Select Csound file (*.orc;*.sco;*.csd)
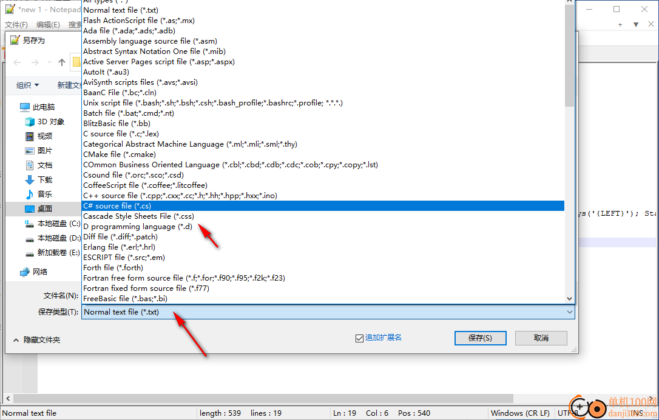Image resolution: width=659 pixels, height=420 pixels. pos(323,175)
